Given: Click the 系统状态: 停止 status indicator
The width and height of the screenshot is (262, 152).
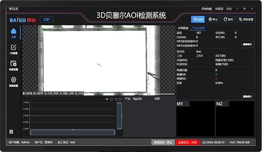Looking at the screenshot, I should pos(163,143).
